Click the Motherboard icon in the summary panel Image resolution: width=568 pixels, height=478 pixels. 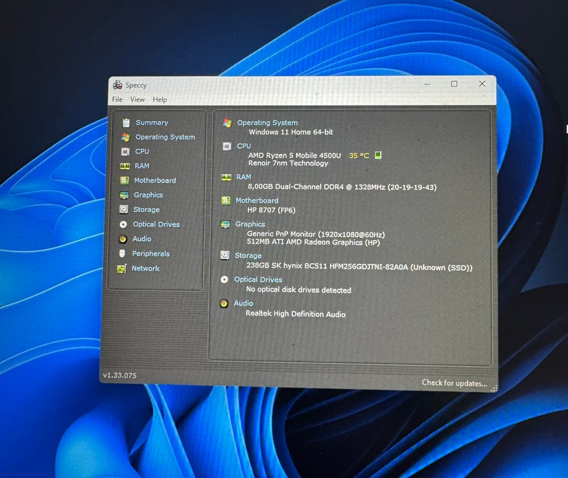point(226,201)
